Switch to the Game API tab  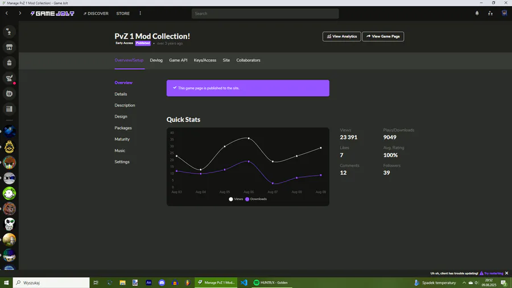[178, 60]
